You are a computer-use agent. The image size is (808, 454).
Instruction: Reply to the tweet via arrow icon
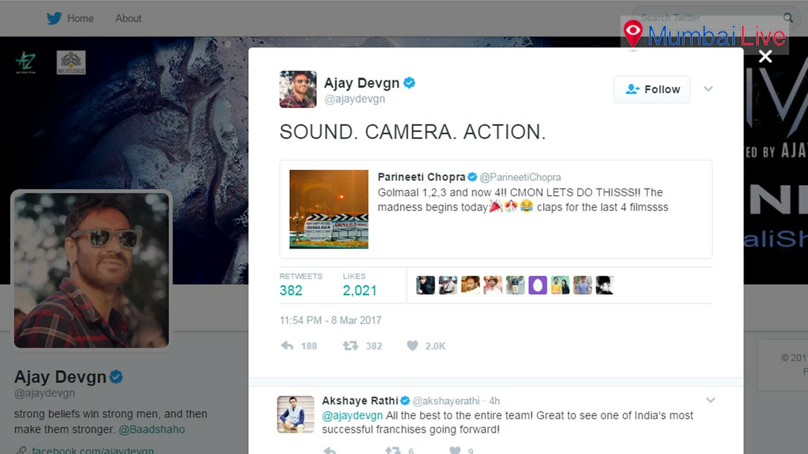coord(287,346)
